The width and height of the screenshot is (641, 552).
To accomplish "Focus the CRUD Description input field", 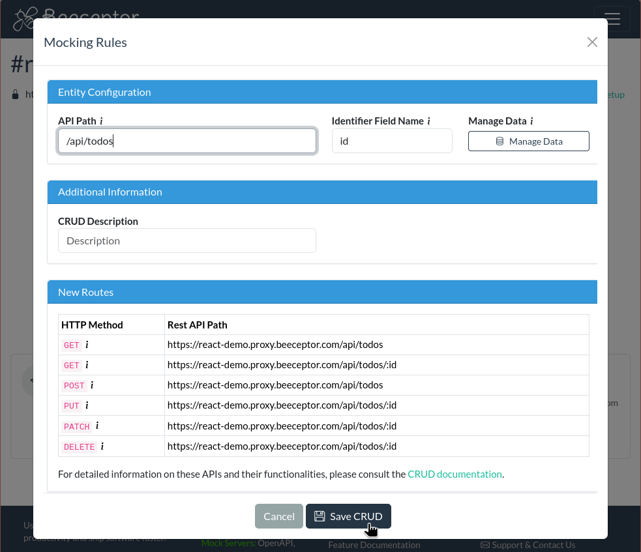I will click(x=186, y=240).
